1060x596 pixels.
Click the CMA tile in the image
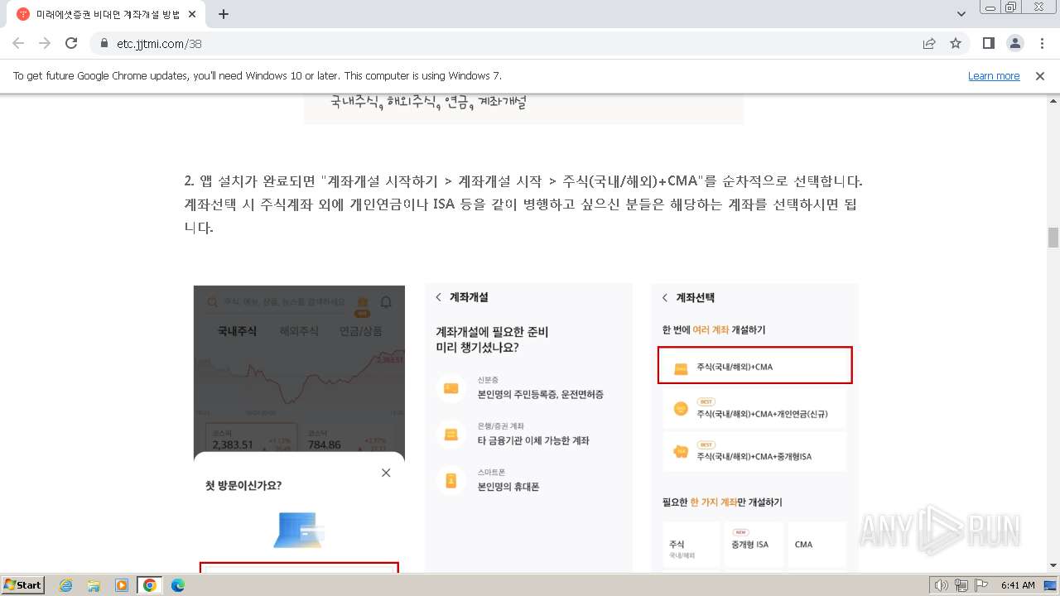[817, 544]
